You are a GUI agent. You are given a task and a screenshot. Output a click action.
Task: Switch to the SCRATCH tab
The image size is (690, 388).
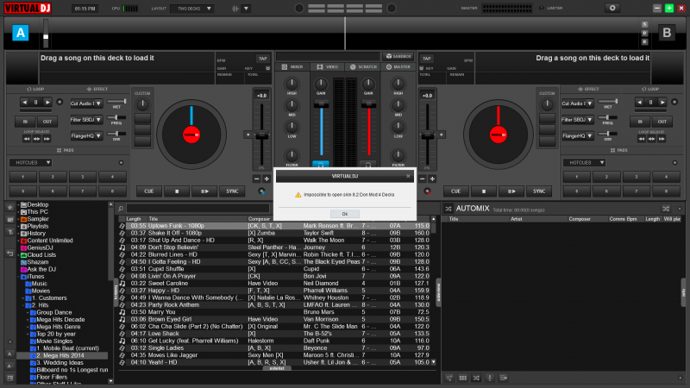point(363,67)
